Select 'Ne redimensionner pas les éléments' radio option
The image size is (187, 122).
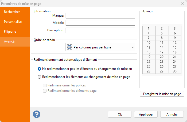(x=40, y=69)
